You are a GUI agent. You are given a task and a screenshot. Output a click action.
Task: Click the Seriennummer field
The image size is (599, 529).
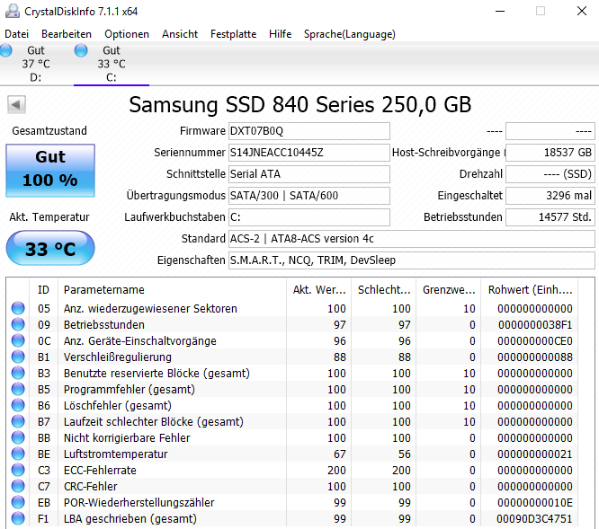pos(309,153)
